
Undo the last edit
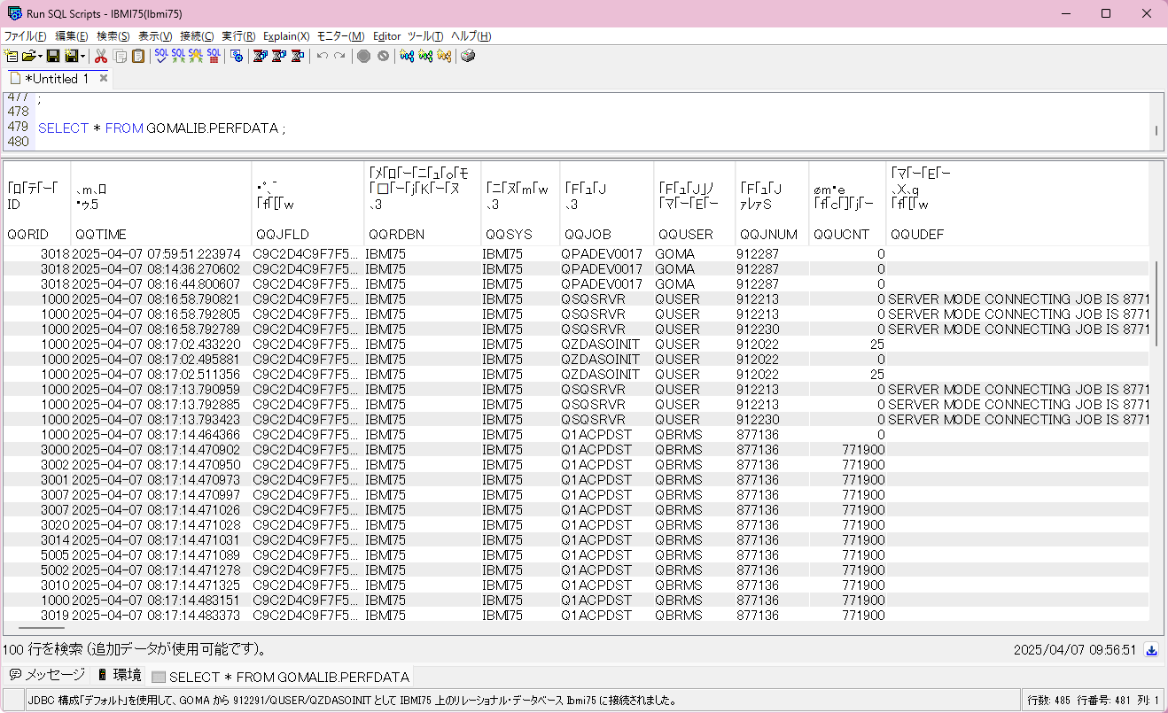click(x=323, y=56)
